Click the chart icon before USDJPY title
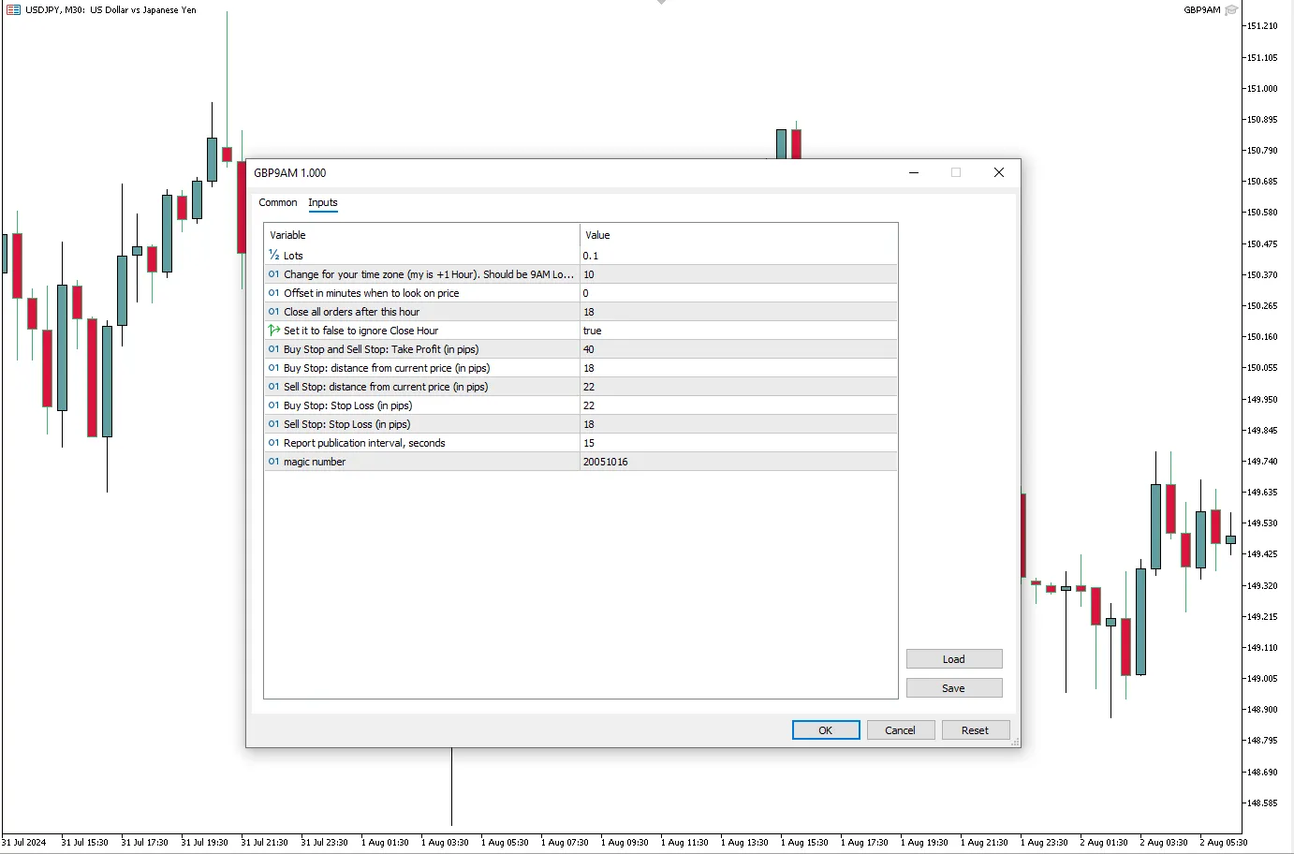This screenshot has height=854, width=1294. [x=11, y=9]
